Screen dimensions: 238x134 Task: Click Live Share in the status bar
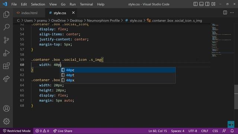(x=63, y=131)
